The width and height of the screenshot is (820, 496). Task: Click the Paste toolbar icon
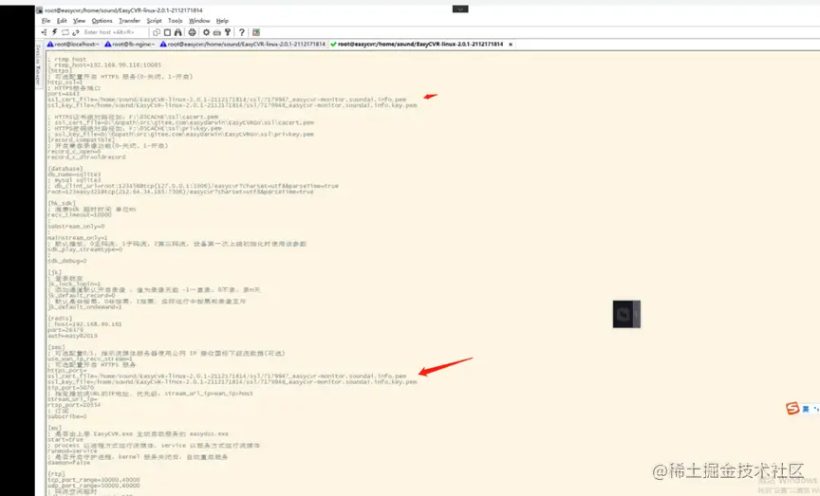pyautogui.click(x=167, y=32)
